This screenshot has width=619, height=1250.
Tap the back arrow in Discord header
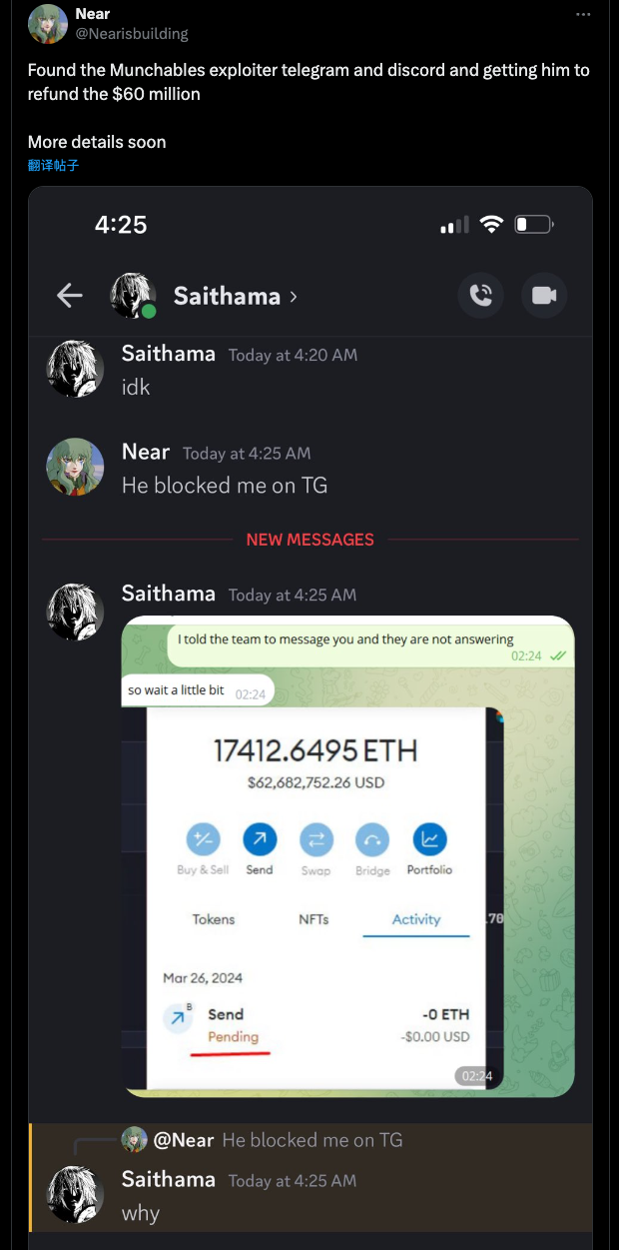pyautogui.click(x=69, y=295)
